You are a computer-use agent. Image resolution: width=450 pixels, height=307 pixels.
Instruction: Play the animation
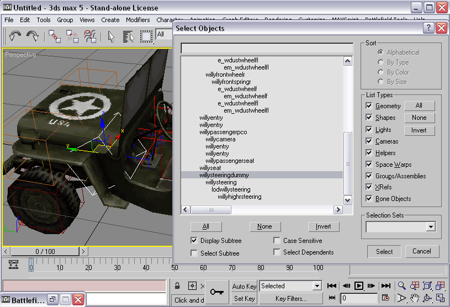[x=359, y=286]
